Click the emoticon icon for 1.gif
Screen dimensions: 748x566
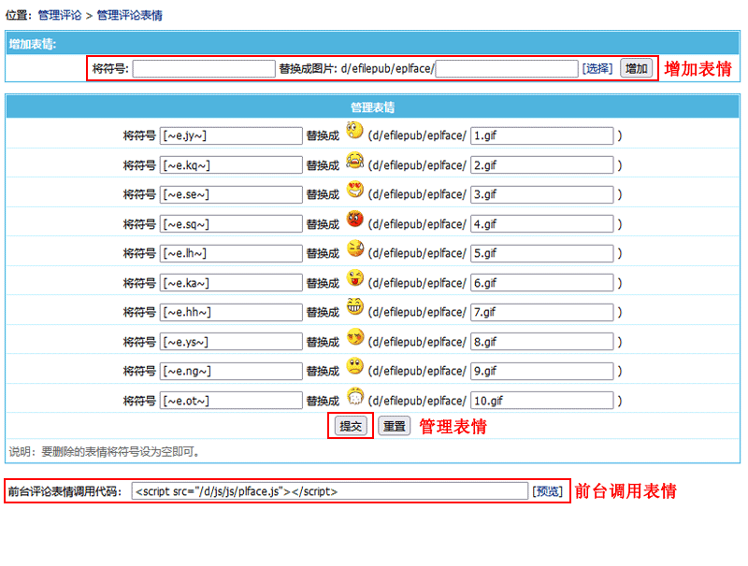coord(354,131)
